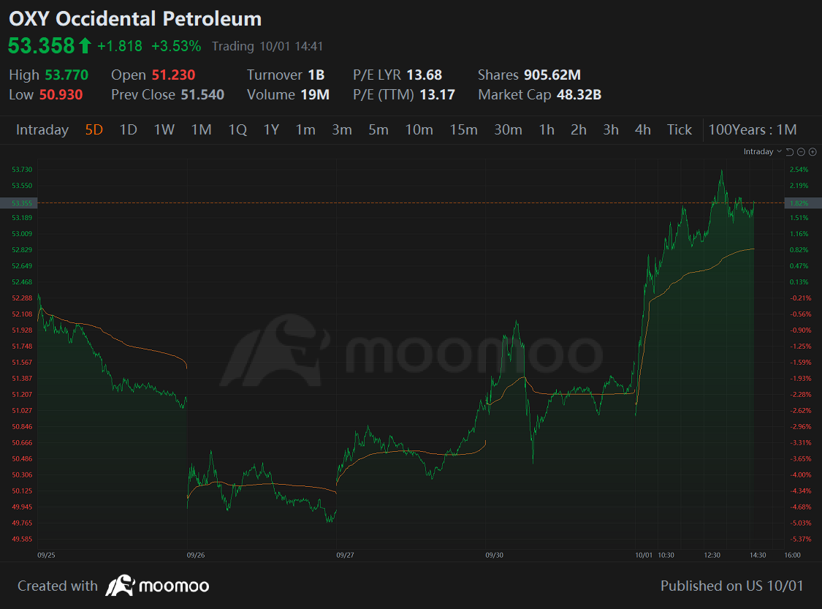Choose the 1m interval

[x=305, y=129]
